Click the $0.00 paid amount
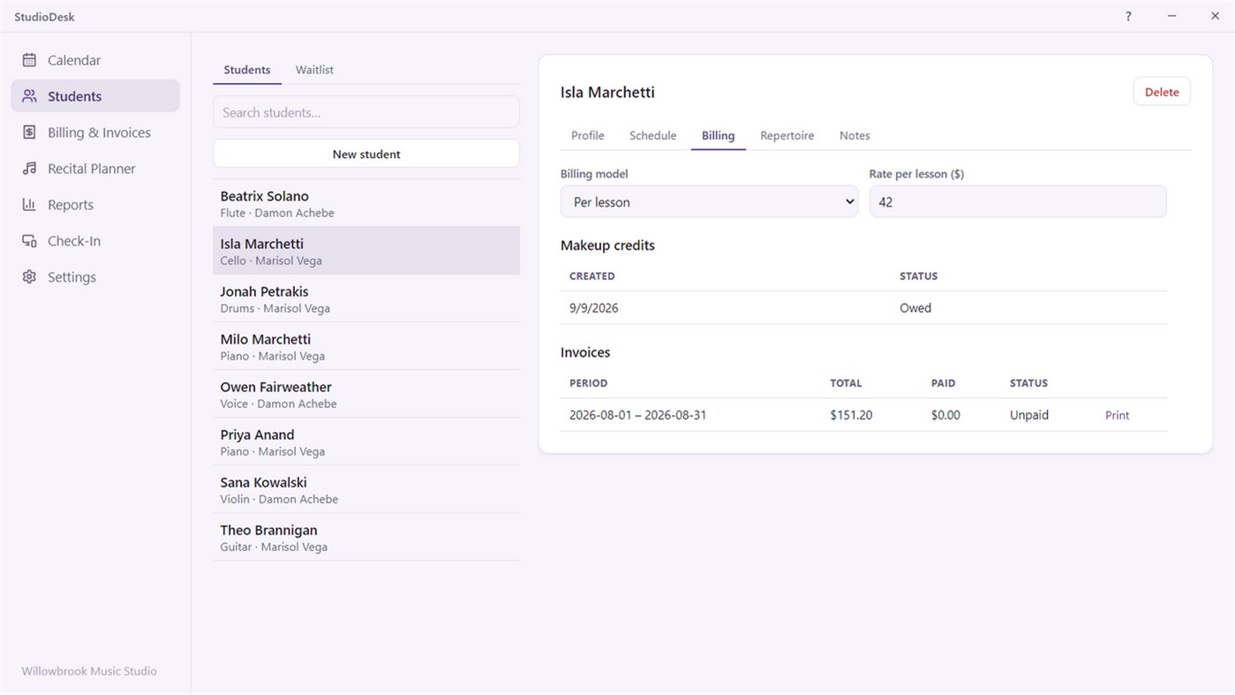Image resolution: width=1235 pixels, height=695 pixels. [945, 415]
